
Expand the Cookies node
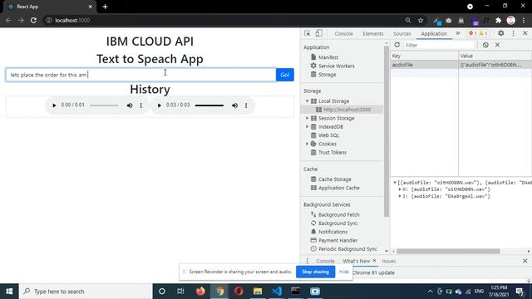tap(307, 144)
